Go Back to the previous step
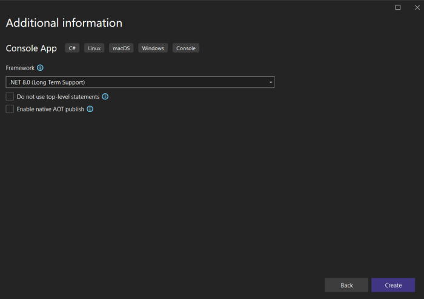 pos(346,285)
